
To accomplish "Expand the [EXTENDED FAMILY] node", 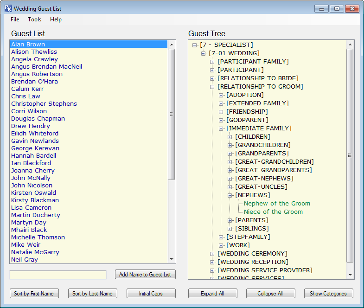I will tap(221, 103).
